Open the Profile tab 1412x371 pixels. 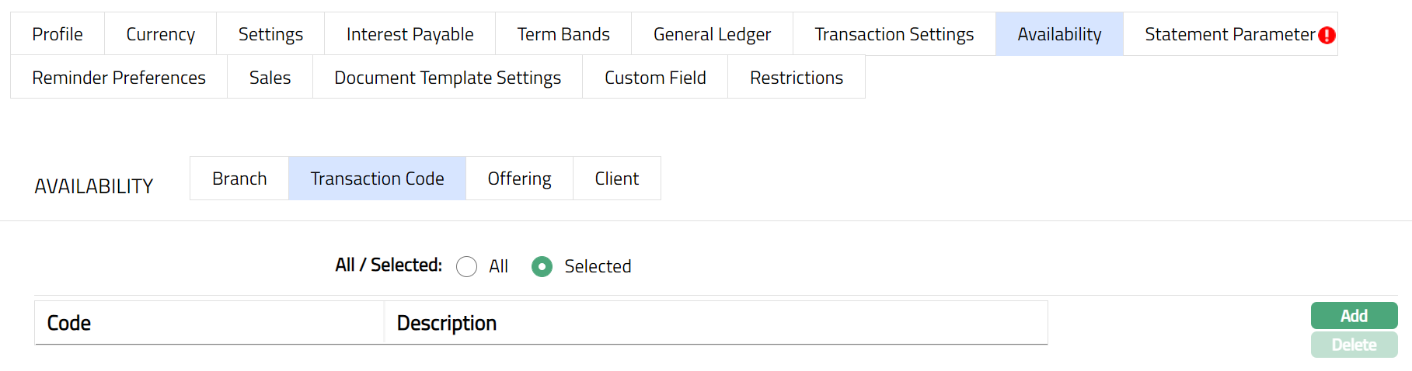point(58,34)
